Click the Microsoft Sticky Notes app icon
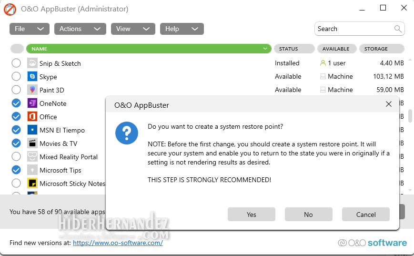414x256 pixels. [x=32, y=184]
